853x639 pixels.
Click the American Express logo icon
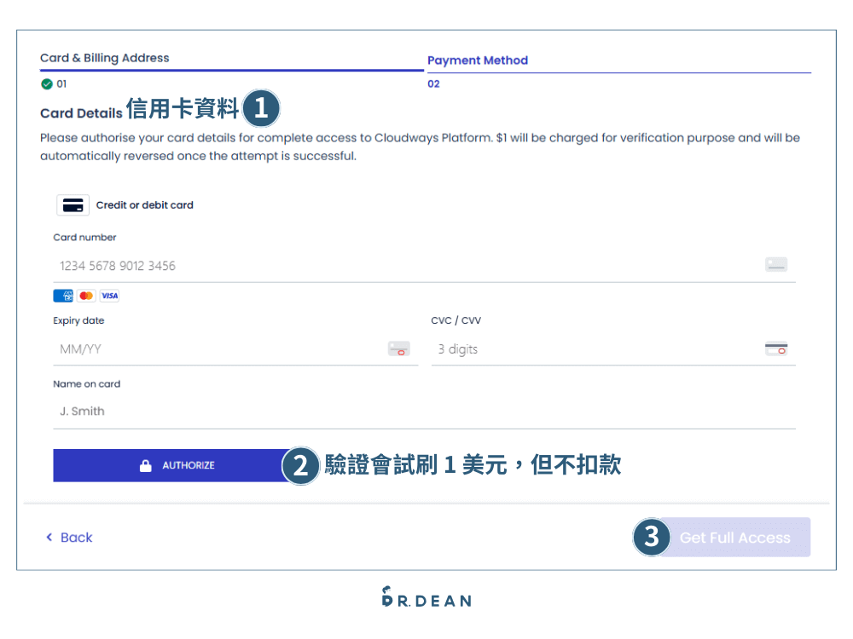click(x=63, y=296)
